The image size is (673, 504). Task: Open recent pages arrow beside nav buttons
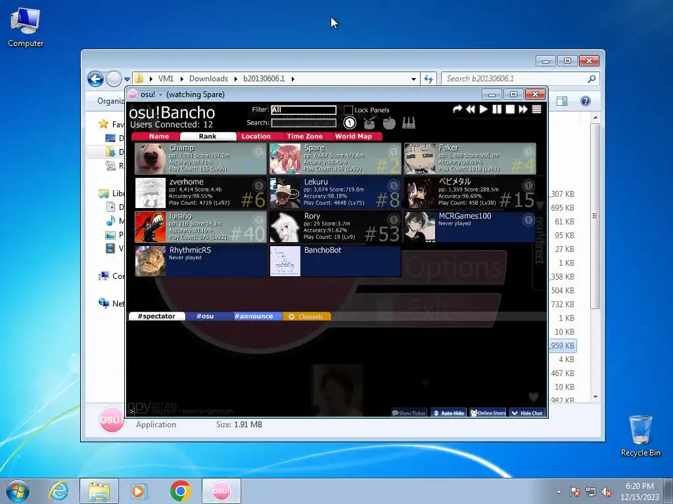click(127, 79)
